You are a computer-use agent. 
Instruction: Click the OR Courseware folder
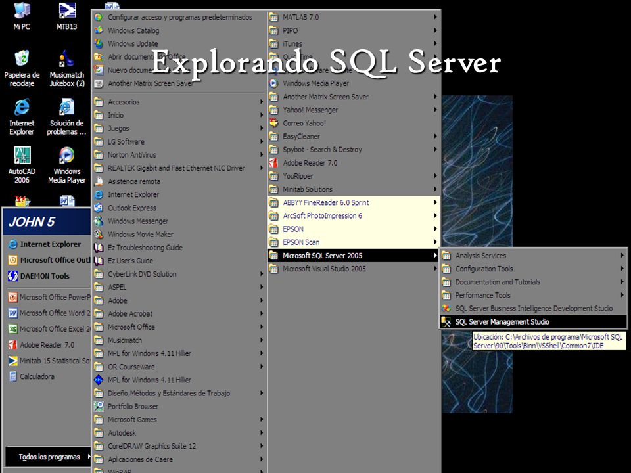[179, 367]
